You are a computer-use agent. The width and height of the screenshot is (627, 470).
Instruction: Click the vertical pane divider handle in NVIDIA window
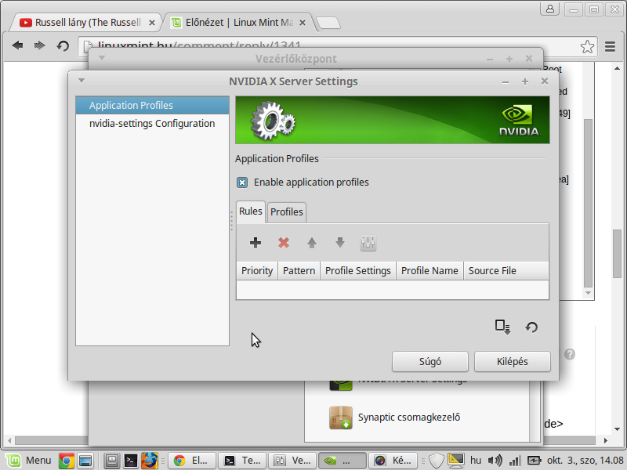[231, 221]
